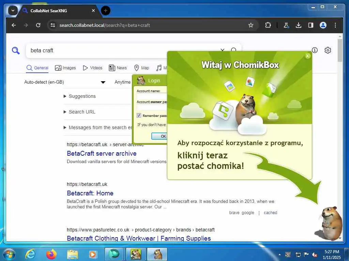Toggle the Remember password checkbox

click(139, 116)
